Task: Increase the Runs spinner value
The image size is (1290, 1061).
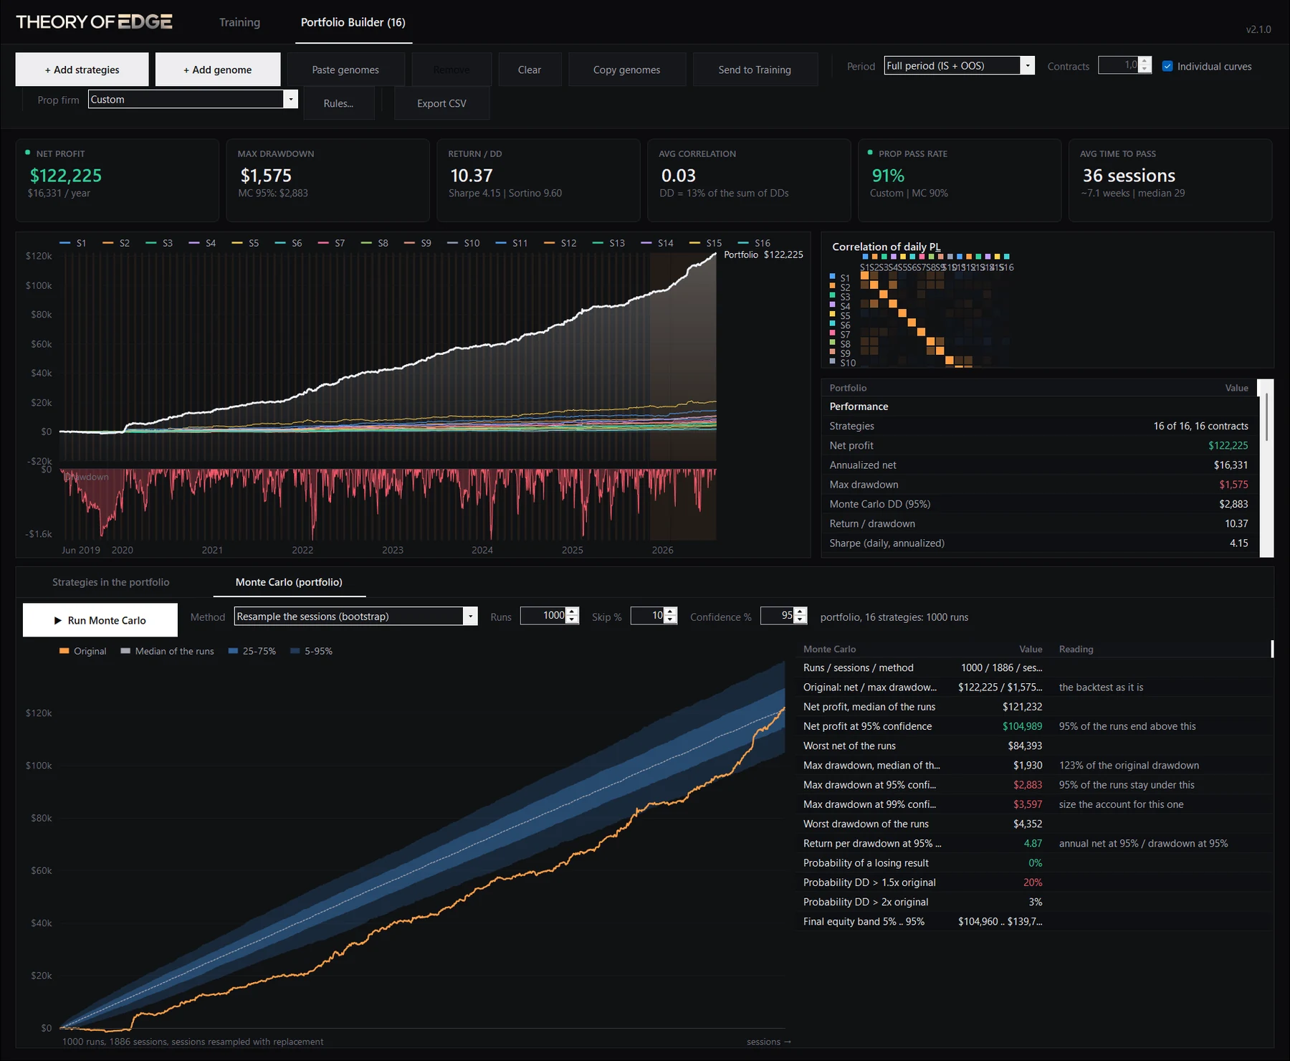Action: click(x=572, y=612)
